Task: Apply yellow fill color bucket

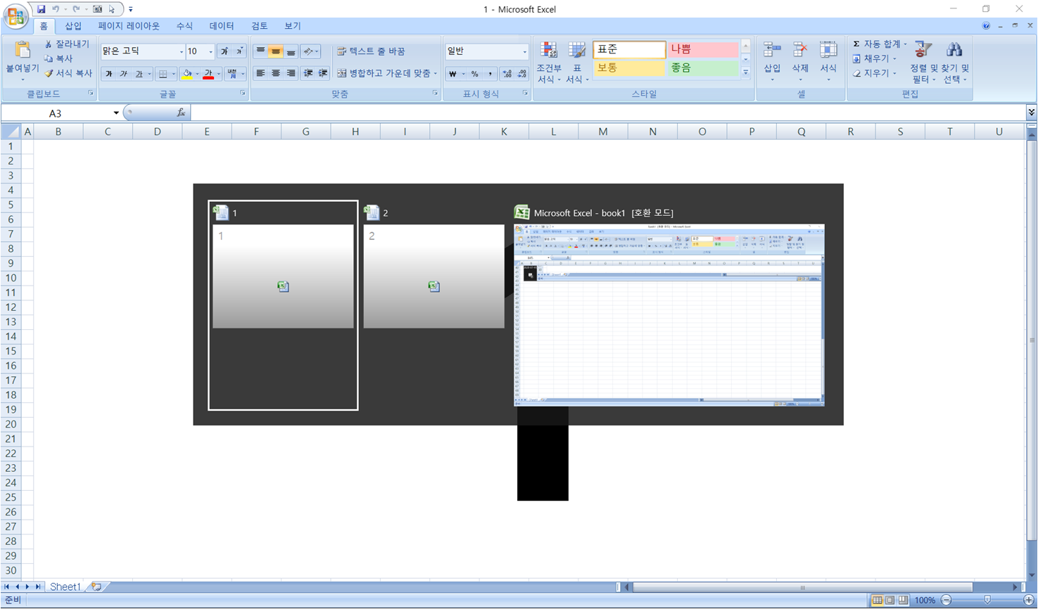Action: click(186, 74)
